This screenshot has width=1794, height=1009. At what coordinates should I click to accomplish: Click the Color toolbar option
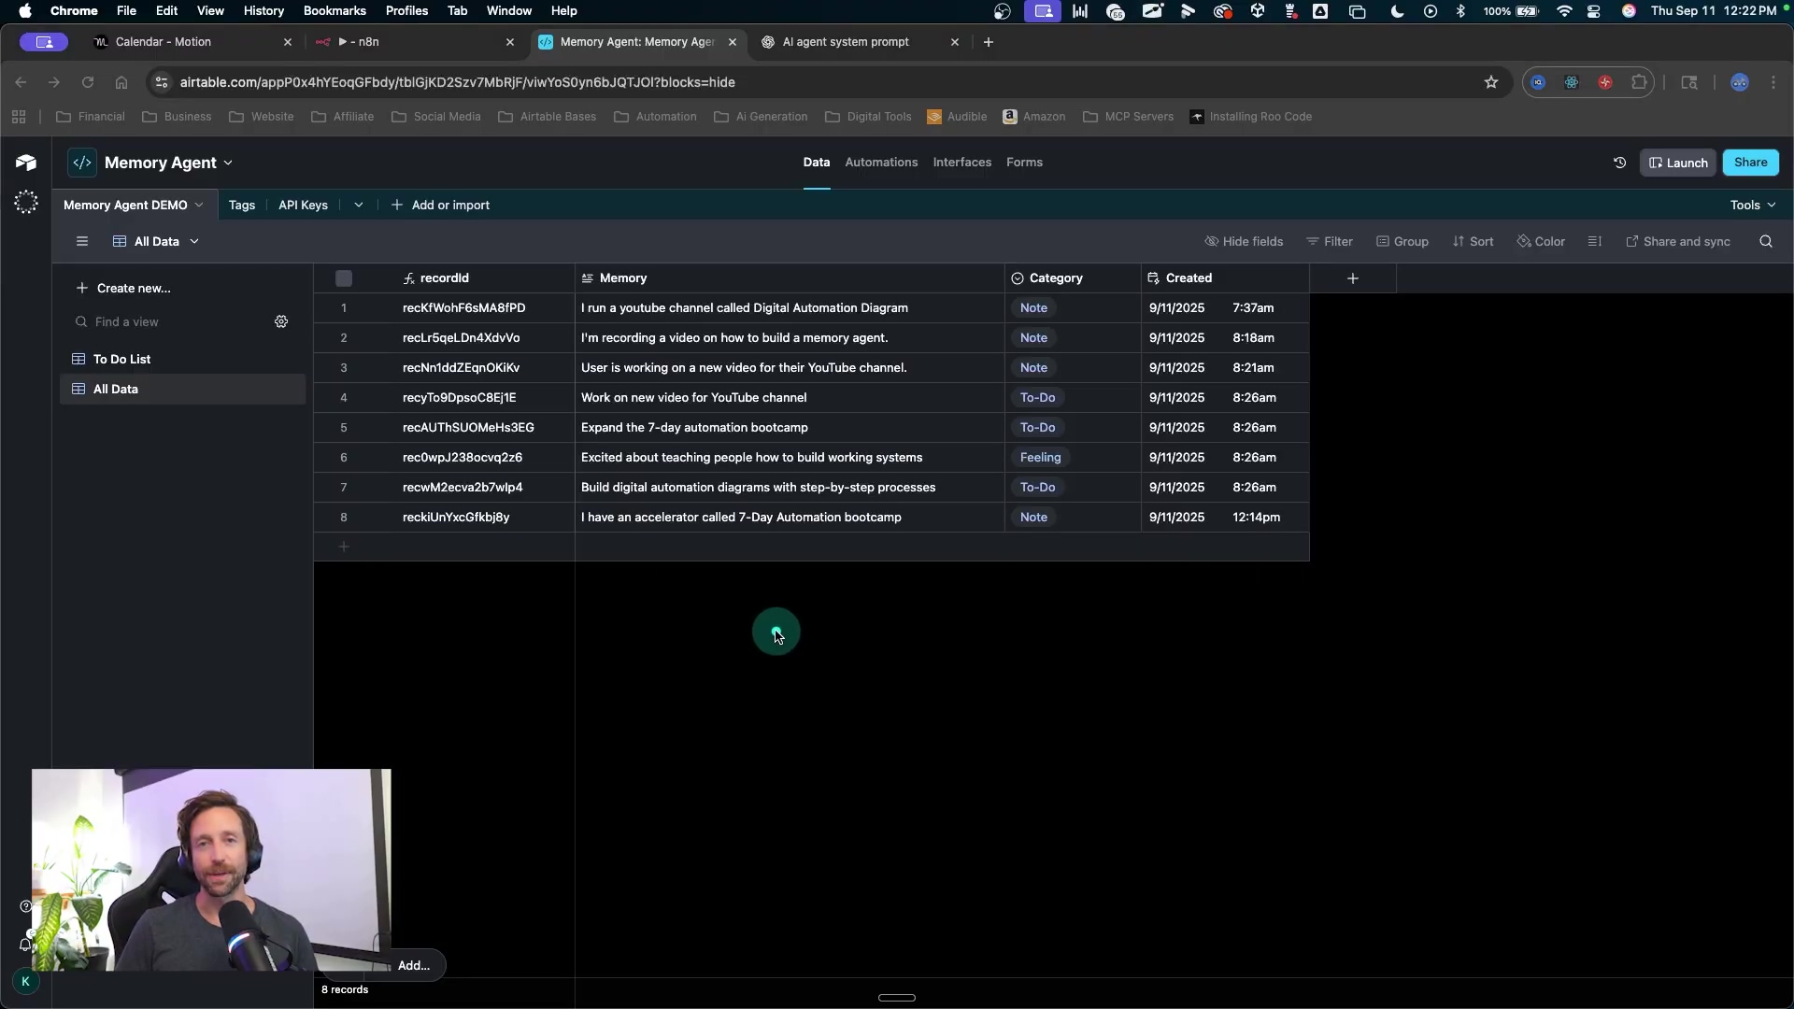1541,241
